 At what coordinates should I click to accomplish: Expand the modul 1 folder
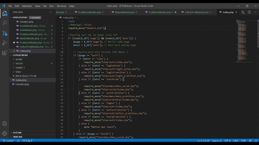(x=20, y=68)
